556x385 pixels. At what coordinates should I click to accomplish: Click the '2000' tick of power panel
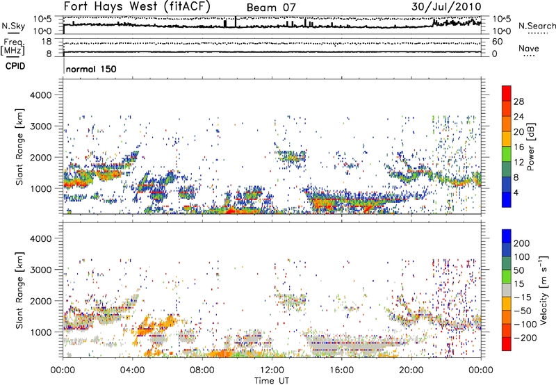40,157
